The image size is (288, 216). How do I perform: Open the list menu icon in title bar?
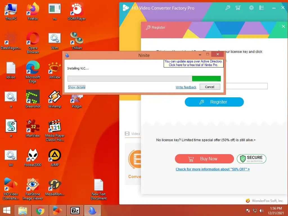click(261, 8)
